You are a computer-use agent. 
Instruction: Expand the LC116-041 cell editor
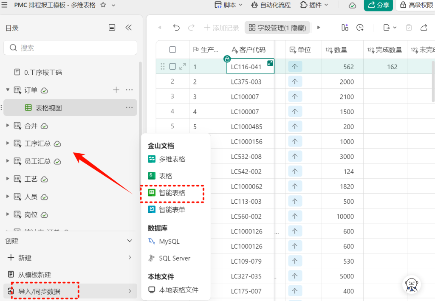[270, 63]
